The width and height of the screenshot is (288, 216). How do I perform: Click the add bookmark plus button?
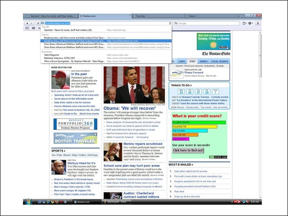coord(38,23)
